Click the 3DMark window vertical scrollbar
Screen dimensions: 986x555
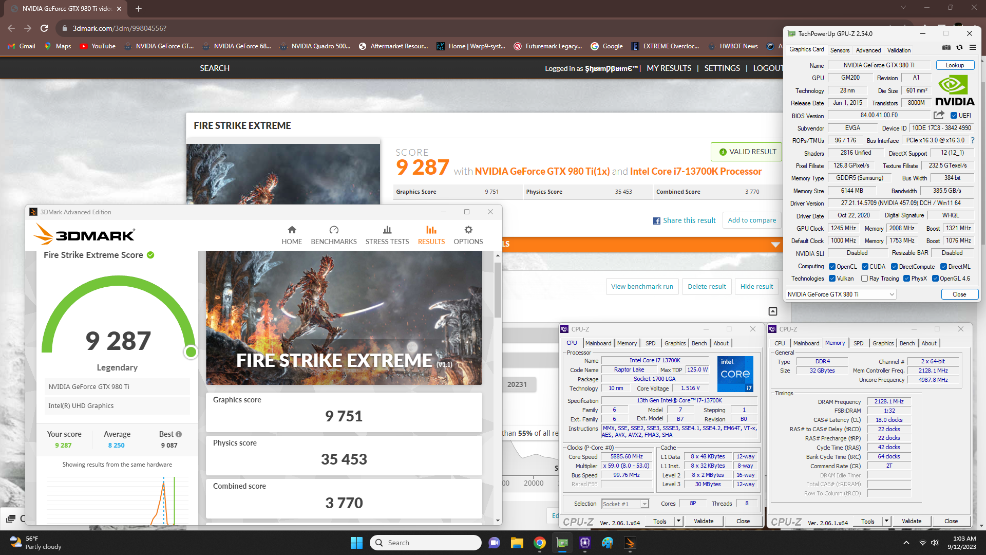[x=498, y=290]
